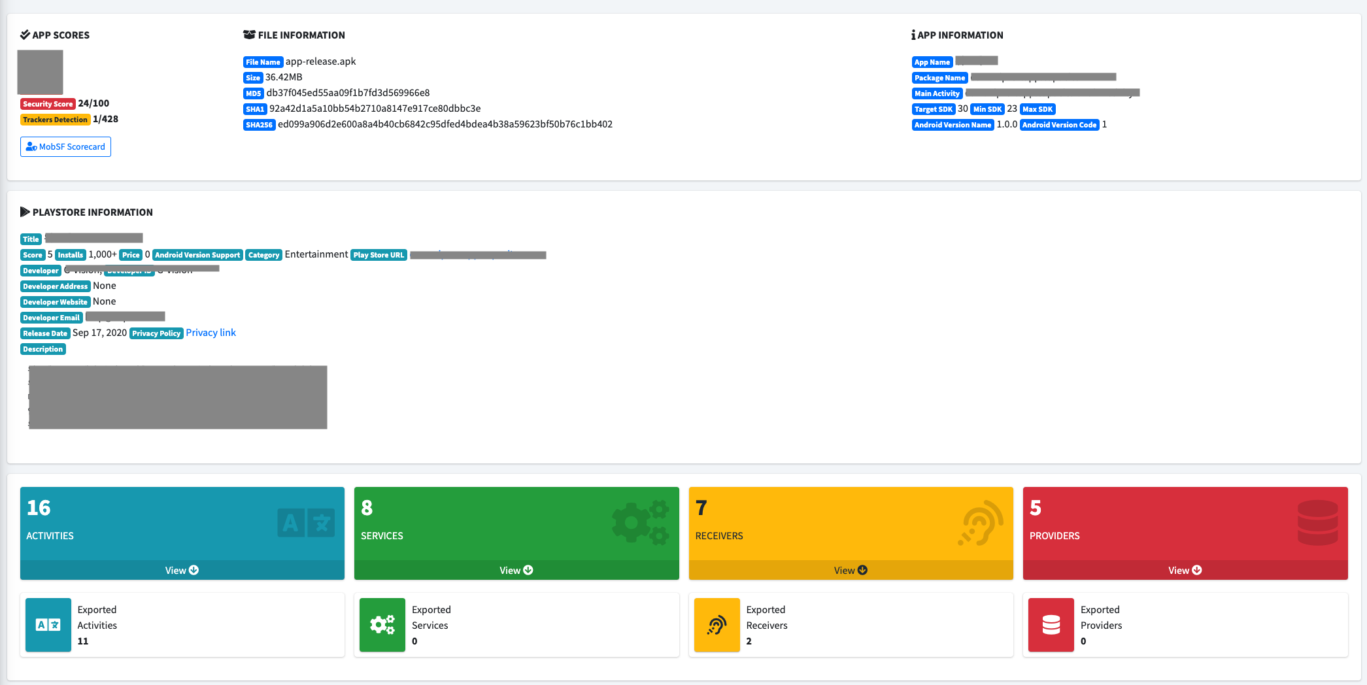Click the Play Store URL badge
Screen dimensions: 1367x685
(379, 255)
